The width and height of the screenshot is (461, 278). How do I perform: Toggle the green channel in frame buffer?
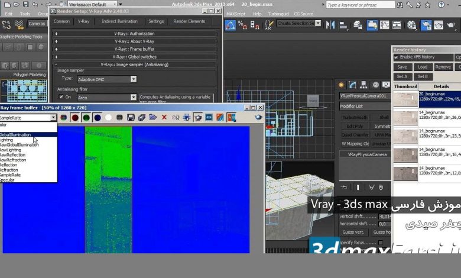point(86,118)
